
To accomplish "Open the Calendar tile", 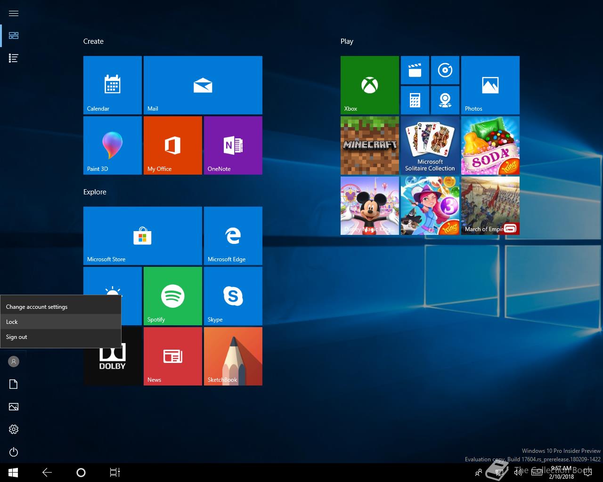I will (x=113, y=85).
